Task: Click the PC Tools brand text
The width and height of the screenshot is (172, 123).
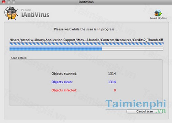Action: click(26, 10)
